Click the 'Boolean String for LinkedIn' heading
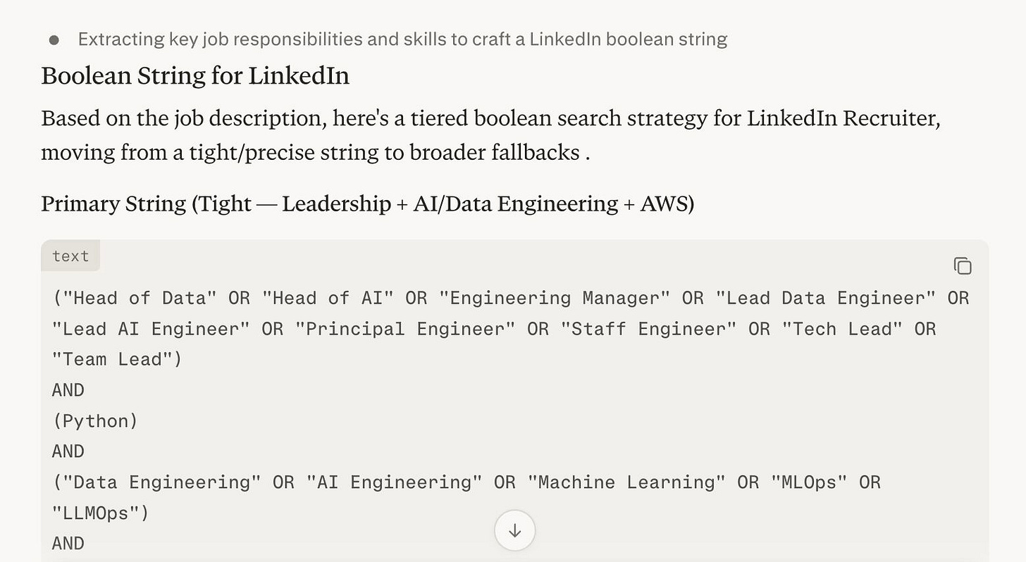The height and width of the screenshot is (562, 1026). coord(195,75)
